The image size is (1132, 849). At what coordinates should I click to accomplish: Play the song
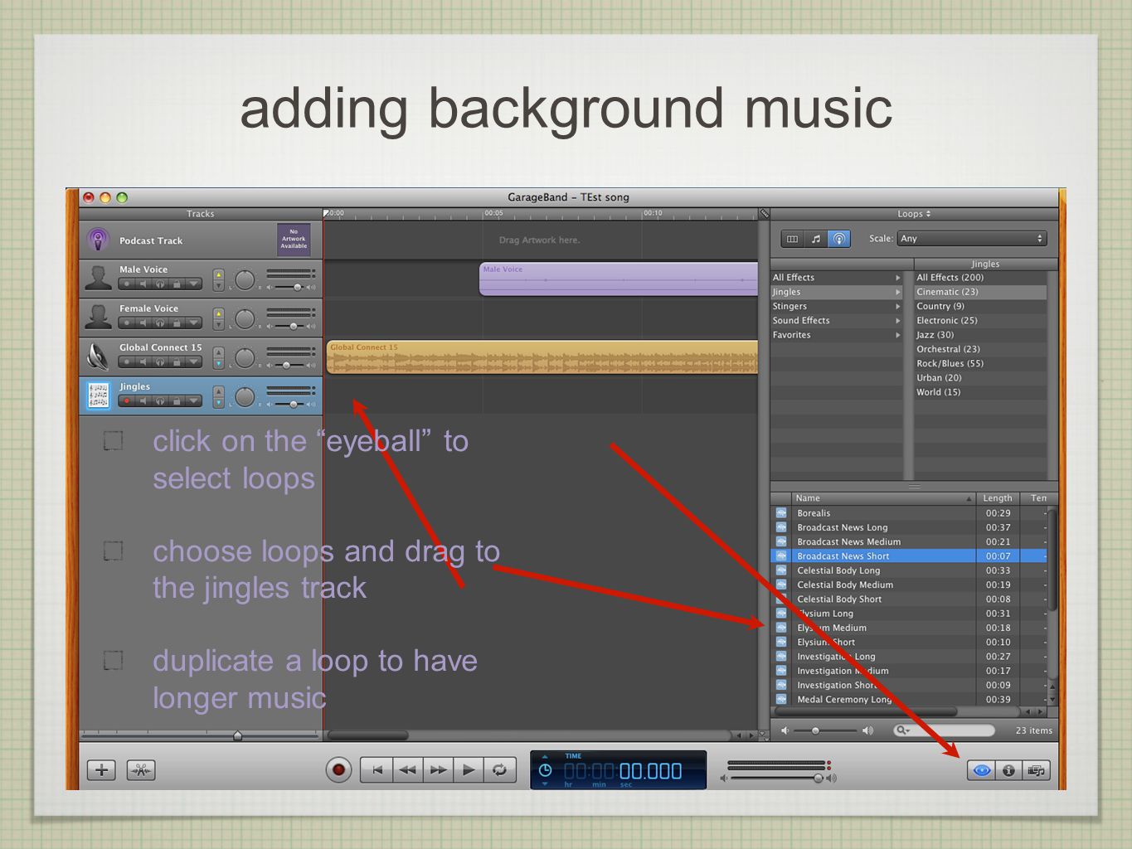pyautogui.click(x=469, y=770)
